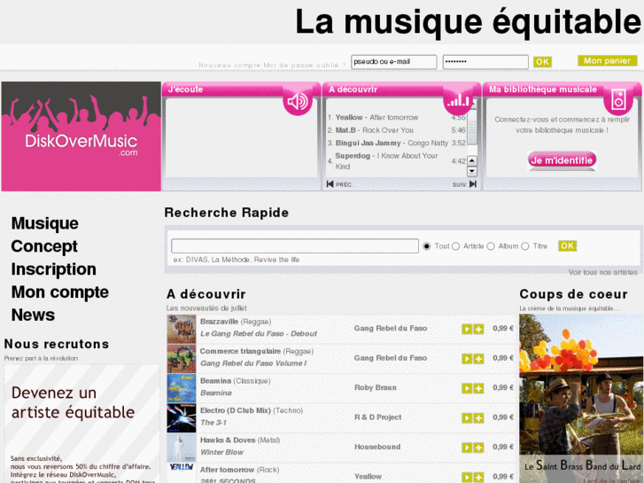Select Superdog - I Know About Your Kind

click(x=386, y=161)
